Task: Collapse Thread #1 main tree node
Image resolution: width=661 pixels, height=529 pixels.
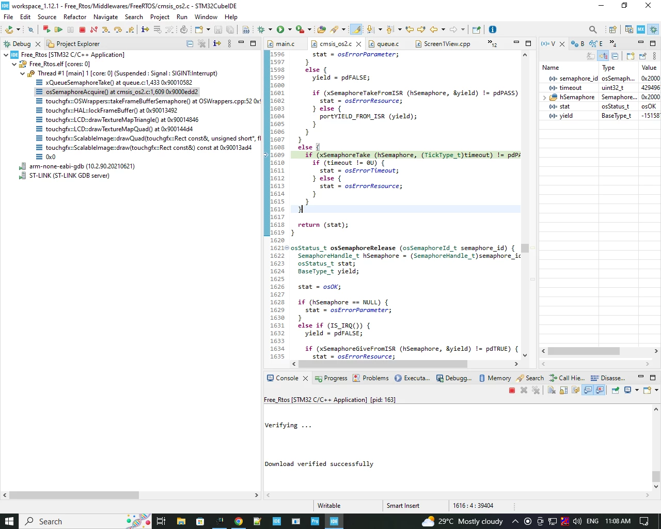Action: 22,73
